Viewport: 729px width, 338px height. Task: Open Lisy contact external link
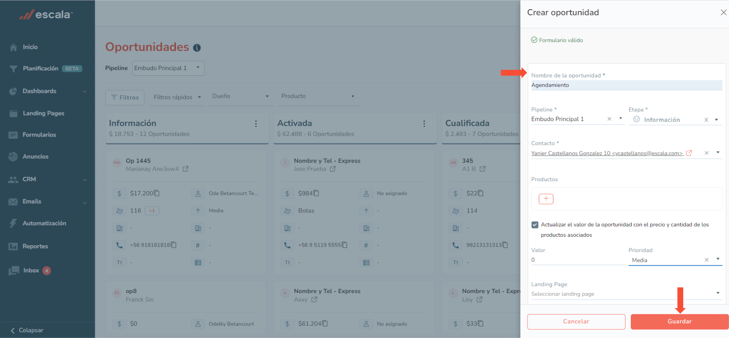point(479,300)
